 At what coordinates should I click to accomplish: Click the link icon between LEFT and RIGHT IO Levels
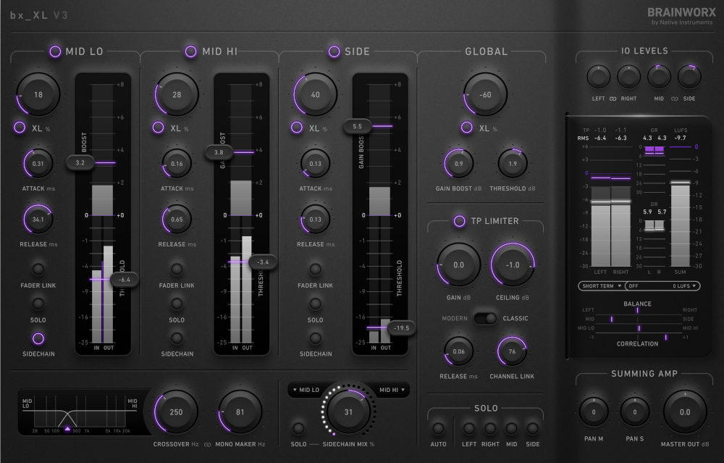(x=613, y=99)
